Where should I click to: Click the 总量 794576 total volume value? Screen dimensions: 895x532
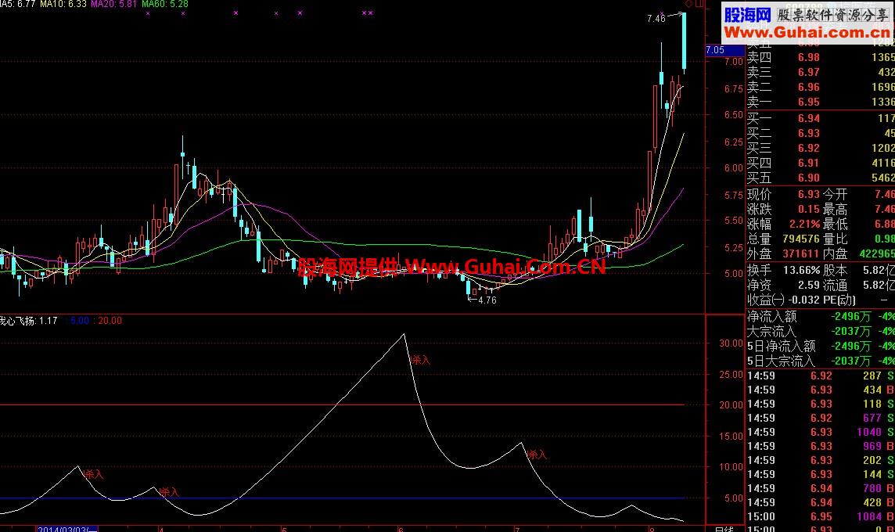pyautogui.click(x=801, y=239)
